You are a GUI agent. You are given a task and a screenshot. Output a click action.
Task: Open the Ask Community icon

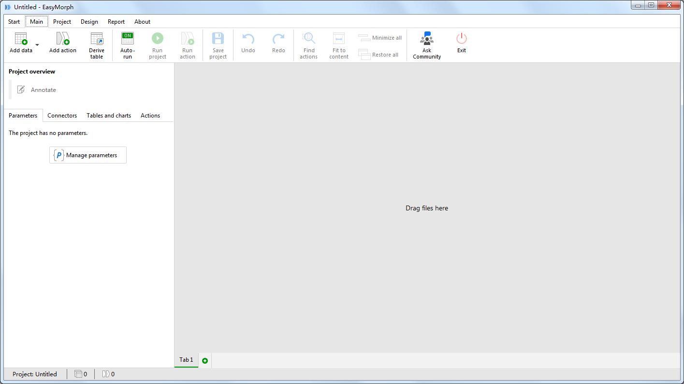coord(427,39)
